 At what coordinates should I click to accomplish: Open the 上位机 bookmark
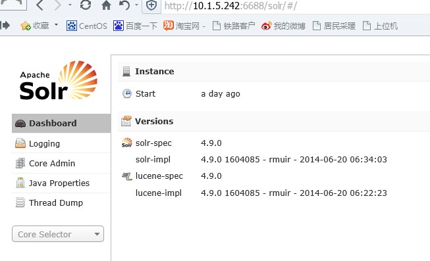click(380, 26)
